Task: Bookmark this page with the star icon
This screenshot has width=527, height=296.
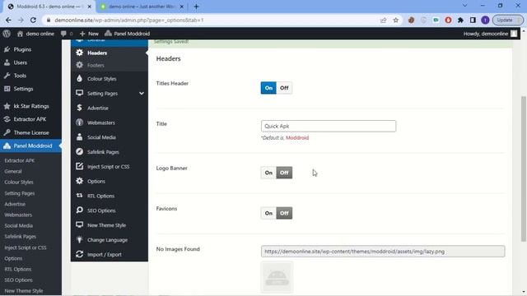Action: tap(395, 20)
